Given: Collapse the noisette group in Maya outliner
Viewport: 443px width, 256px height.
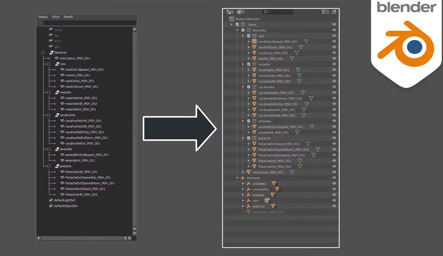Looking at the screenshot, I should pyautogui.click(x=49, y=92).
